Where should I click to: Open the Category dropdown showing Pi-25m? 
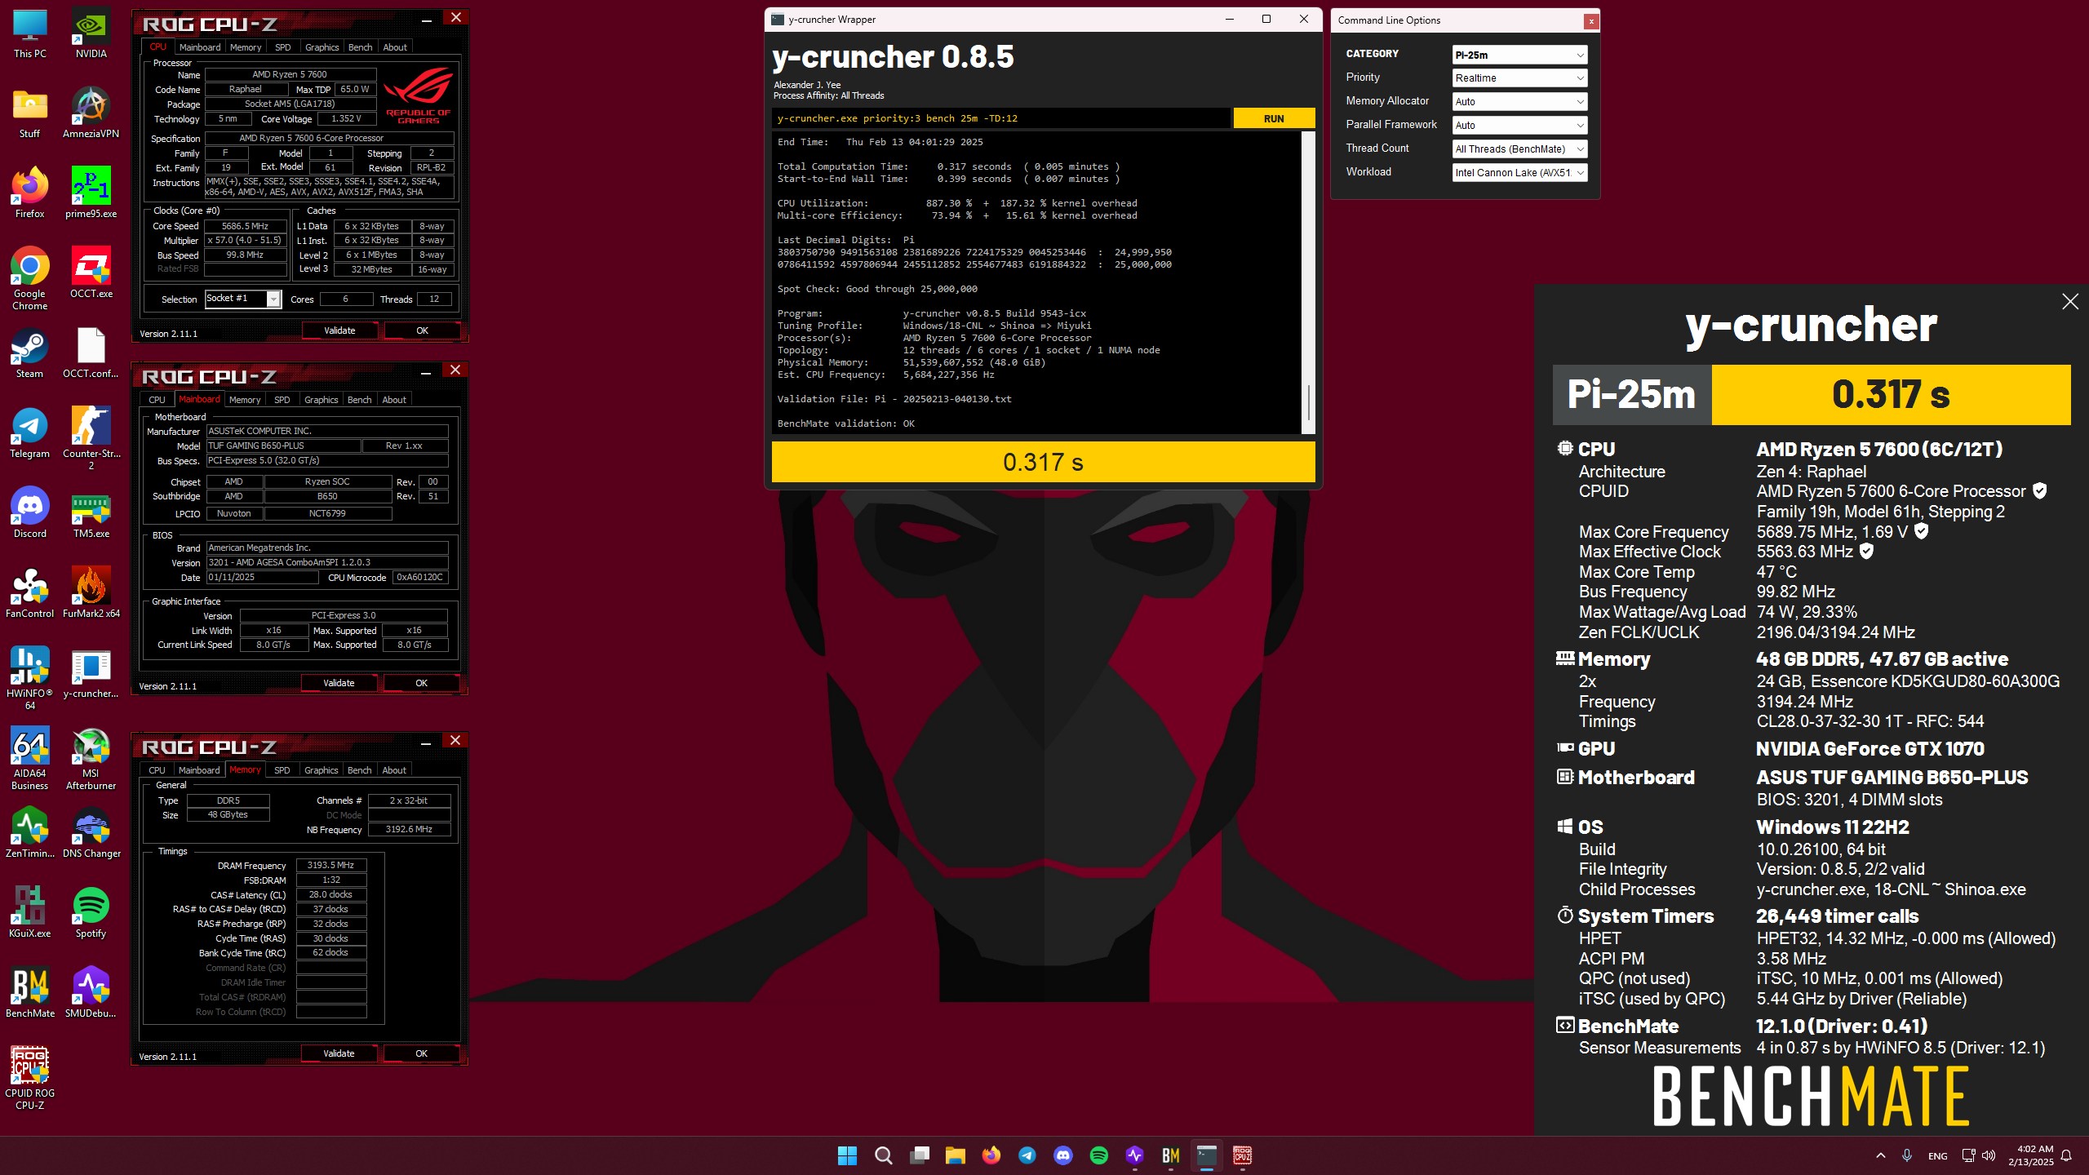pos(1519,55)
